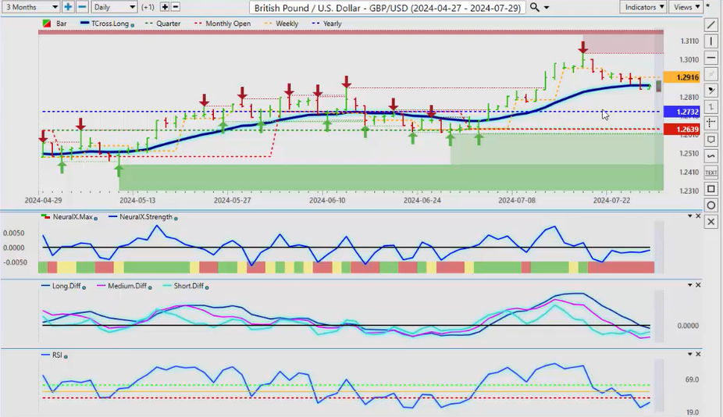Select the rectangle shape drawing tool
This screenshot has height=417, width=723.
pos(711,189)
